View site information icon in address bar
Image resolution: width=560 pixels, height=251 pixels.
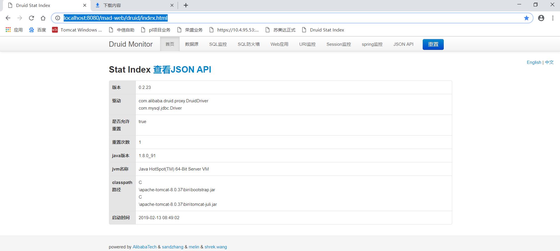coord(58,18)
